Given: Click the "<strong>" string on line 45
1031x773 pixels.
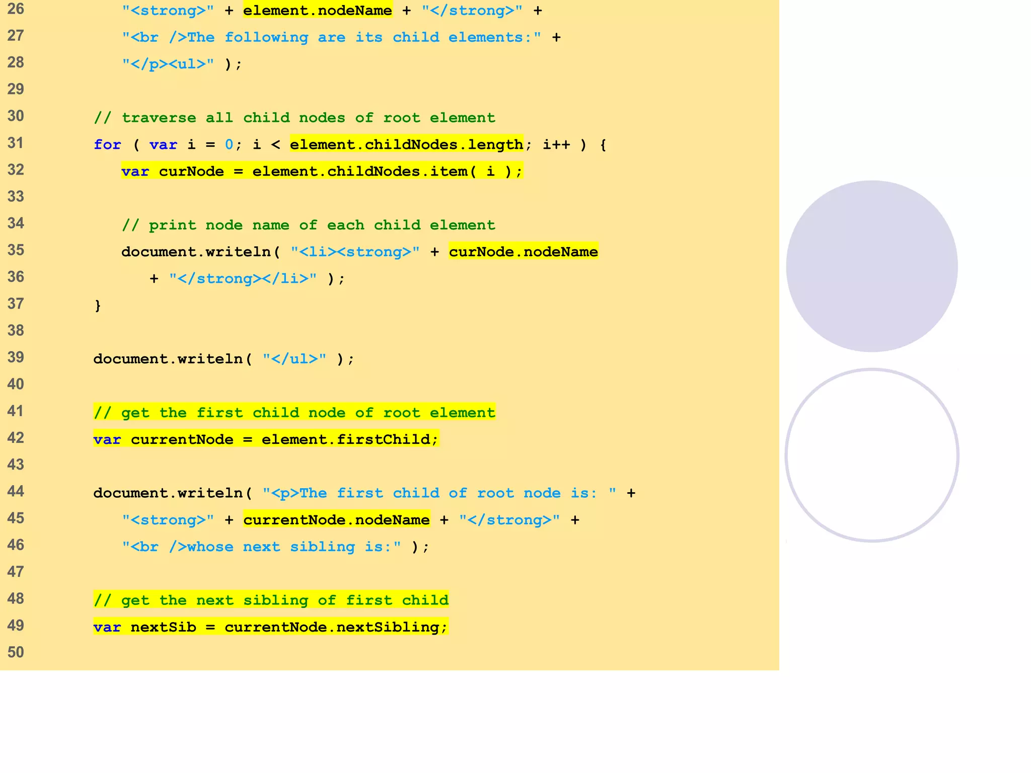Looking at the screenshot, I should [168, 519].
